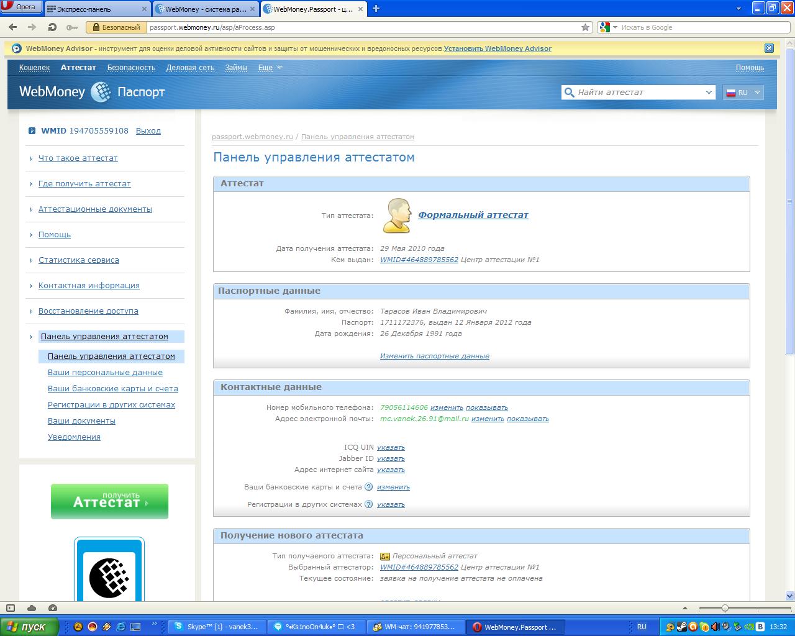795x636 pixels.
Task: Open the Формальный аттестат link
Action: (473, 215)
